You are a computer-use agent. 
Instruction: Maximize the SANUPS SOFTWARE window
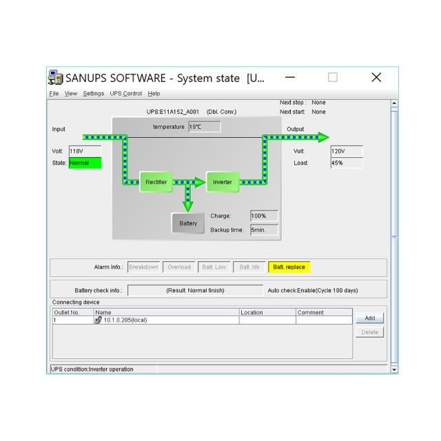(333, 77)
